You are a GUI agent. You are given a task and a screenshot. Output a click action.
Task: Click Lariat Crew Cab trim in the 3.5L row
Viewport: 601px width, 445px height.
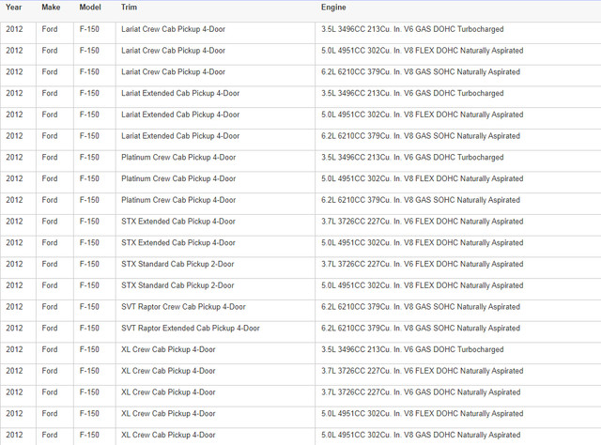173,29
